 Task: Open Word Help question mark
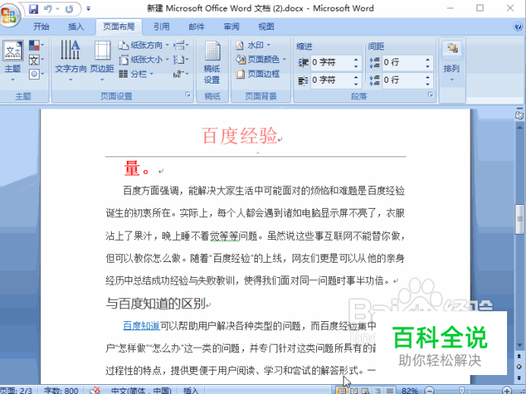pos(518,27)
